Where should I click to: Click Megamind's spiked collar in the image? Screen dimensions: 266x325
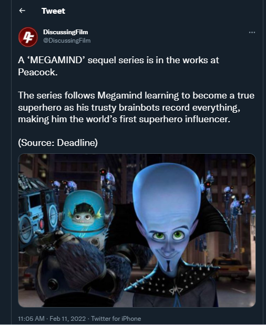pos(172,280)
